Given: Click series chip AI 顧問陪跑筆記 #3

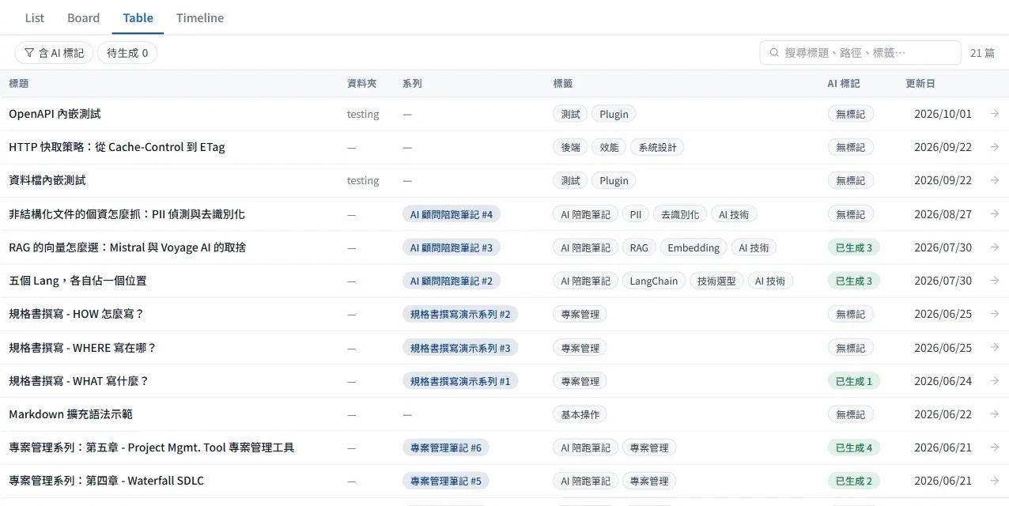Looking at the screenshot, I should point(452,247).
